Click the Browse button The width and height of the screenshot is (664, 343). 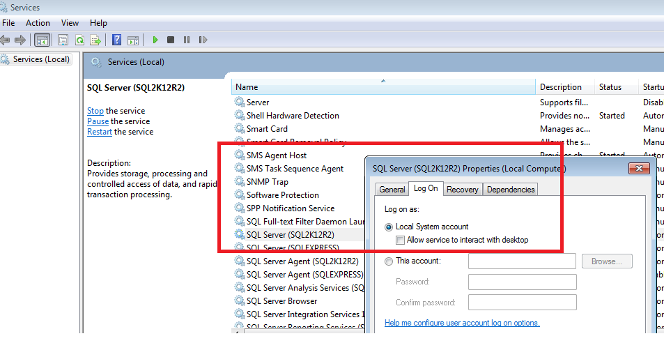coord(607,261)
